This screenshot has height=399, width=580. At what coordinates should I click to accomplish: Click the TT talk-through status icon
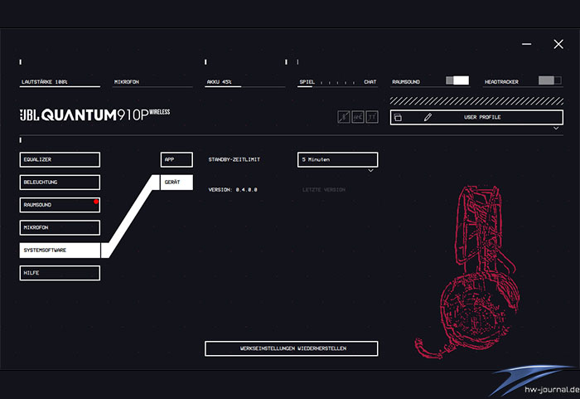tap(372, 117)
